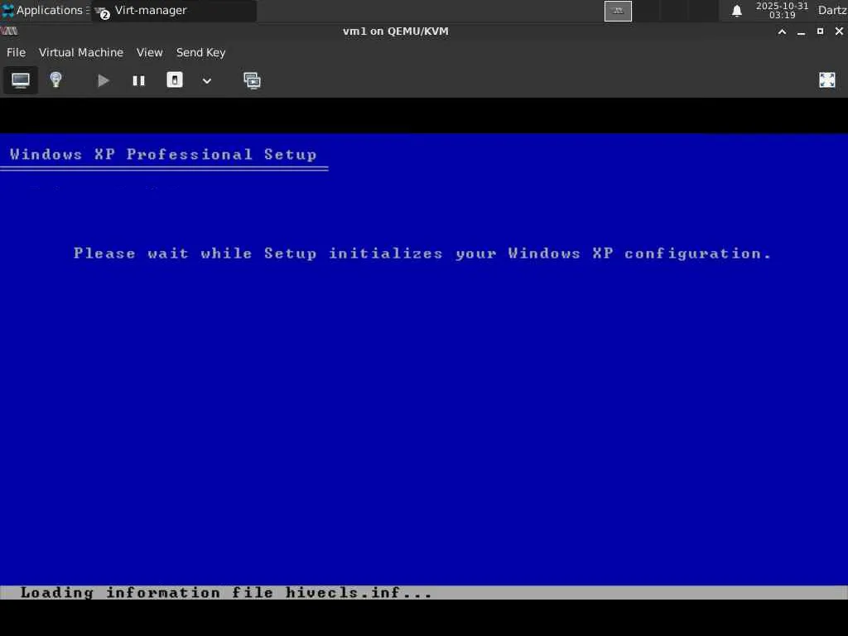Close the vm1 on QEMU/KVM window
Screen dimensions: 848x636
click(x=839, y=31)
